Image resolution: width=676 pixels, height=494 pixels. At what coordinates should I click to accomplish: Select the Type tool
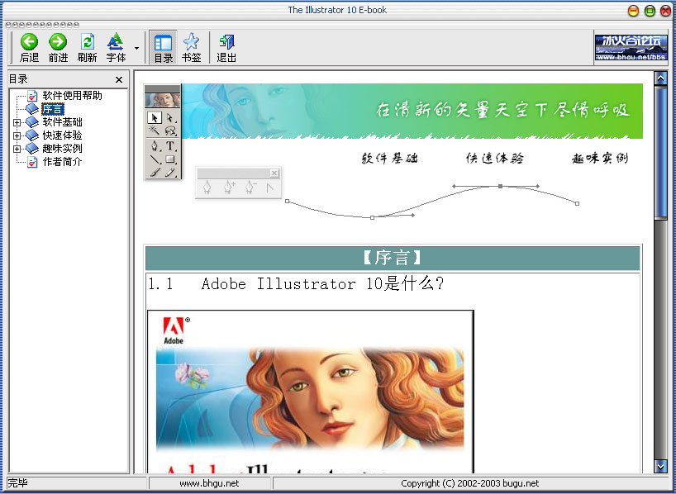click(x=170, y=145)
